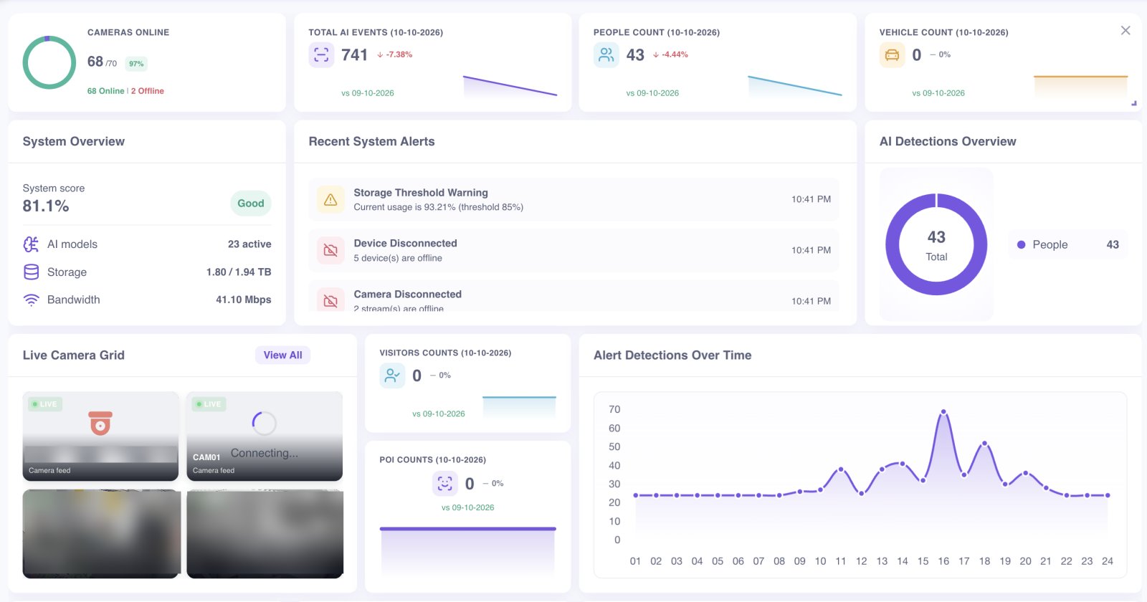Click the '741' total AI events value

click(354, 55)
